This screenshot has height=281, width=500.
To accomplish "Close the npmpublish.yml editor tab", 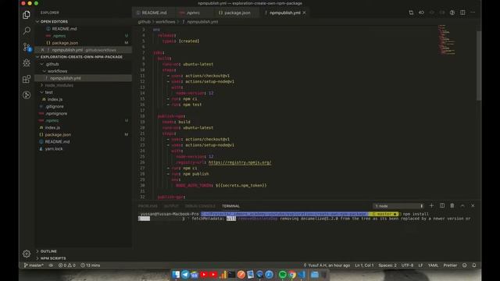I will click(x=304, y=12).
